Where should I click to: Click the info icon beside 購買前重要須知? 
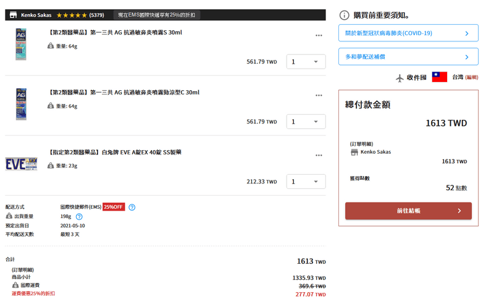344,15
